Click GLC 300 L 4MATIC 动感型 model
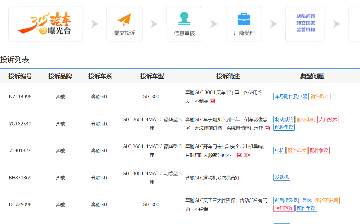This screenshot has height=224, width=360. pos(152,178)
